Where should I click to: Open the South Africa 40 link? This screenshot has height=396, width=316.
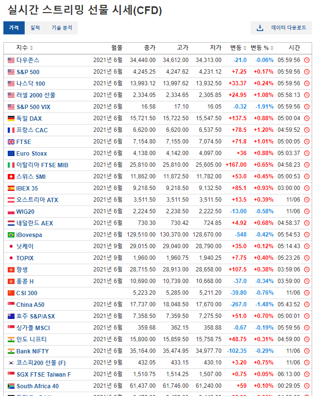[x=38, y=386]
